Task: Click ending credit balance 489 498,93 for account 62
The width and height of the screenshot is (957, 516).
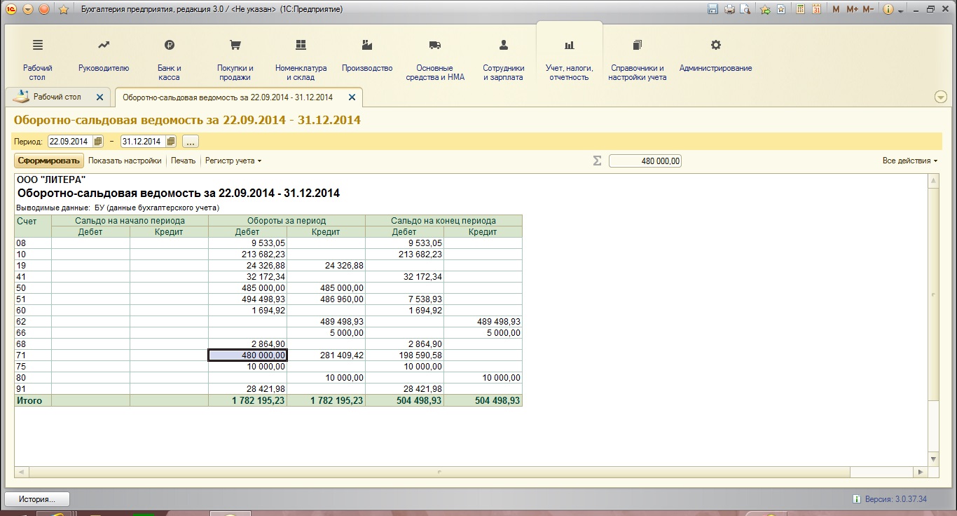Action: pyautogui.click(x=483, y=322)
